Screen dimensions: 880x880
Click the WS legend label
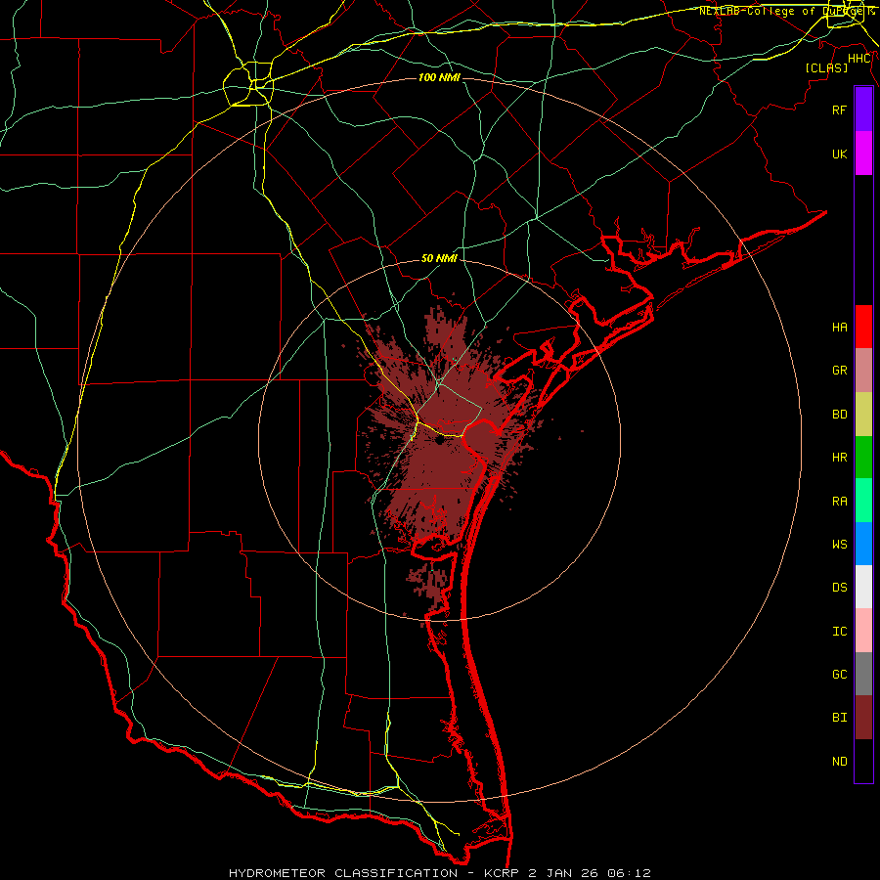[x=839, y=545]
